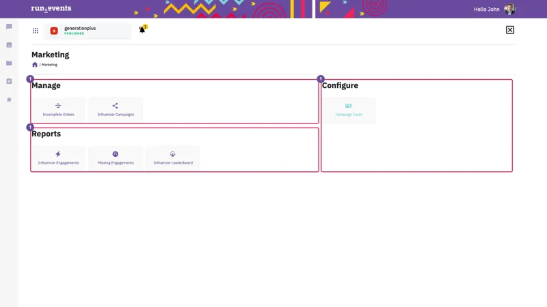Open the image icon in the left sidebar
The width and height of the screenshot is (547, 307).
pos(9,45)
